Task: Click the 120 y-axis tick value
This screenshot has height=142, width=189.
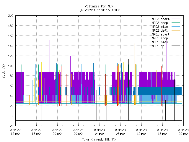Action: tap(11, 56)
